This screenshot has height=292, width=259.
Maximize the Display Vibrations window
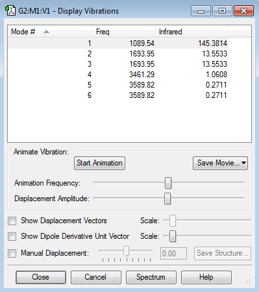tap(222, 11)
